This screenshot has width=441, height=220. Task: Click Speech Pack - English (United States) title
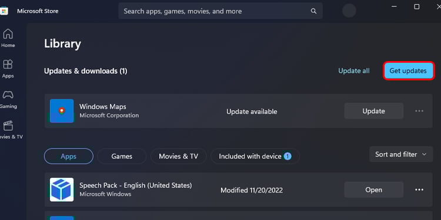pos(136,185)
